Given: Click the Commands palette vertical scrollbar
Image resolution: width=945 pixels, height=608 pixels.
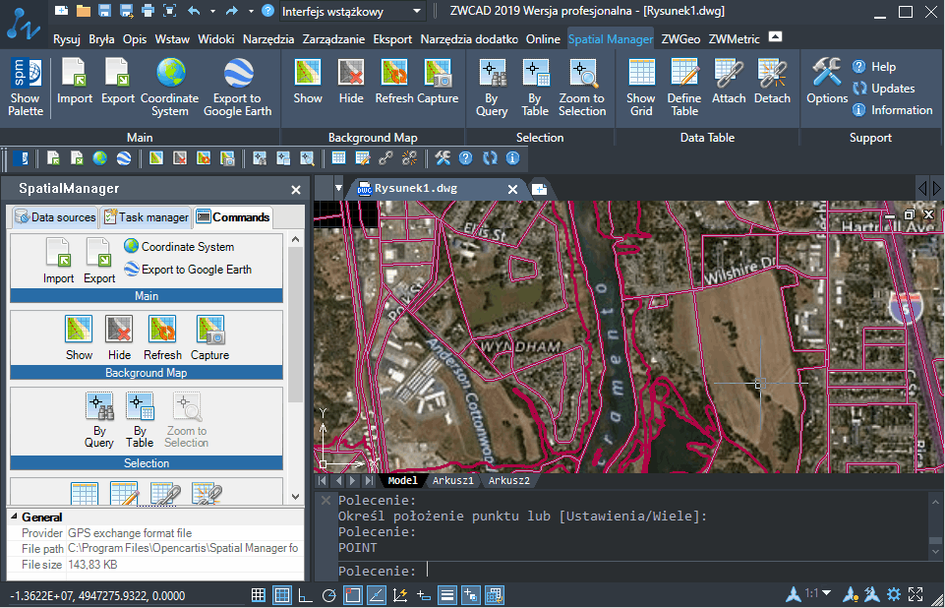Looking at the screenshot, I should (x=295, y=368).
